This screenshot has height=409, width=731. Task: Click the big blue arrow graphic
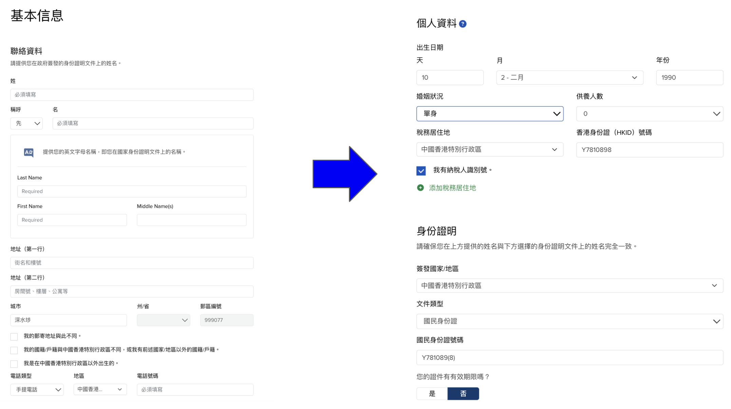[x=345, y=174]
